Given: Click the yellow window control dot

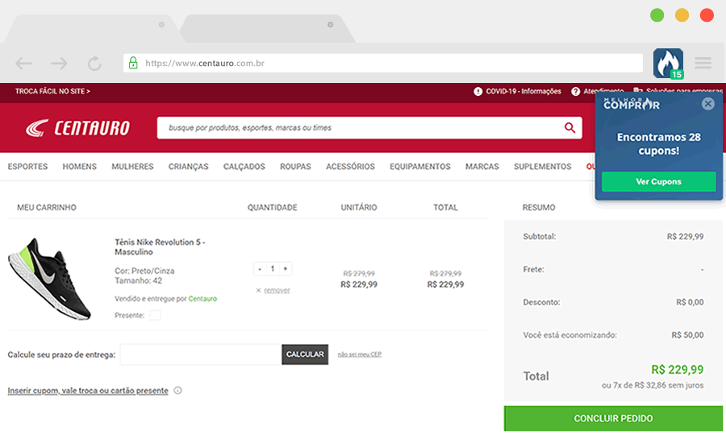Looking at the screenshot, I should click(682, 15).
